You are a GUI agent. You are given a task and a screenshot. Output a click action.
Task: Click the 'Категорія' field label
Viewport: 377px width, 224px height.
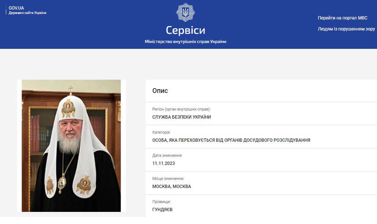161,132
